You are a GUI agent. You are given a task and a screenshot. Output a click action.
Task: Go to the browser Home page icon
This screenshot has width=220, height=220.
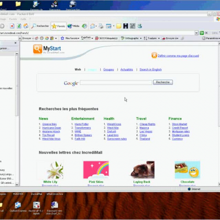[x=26, y=26]
